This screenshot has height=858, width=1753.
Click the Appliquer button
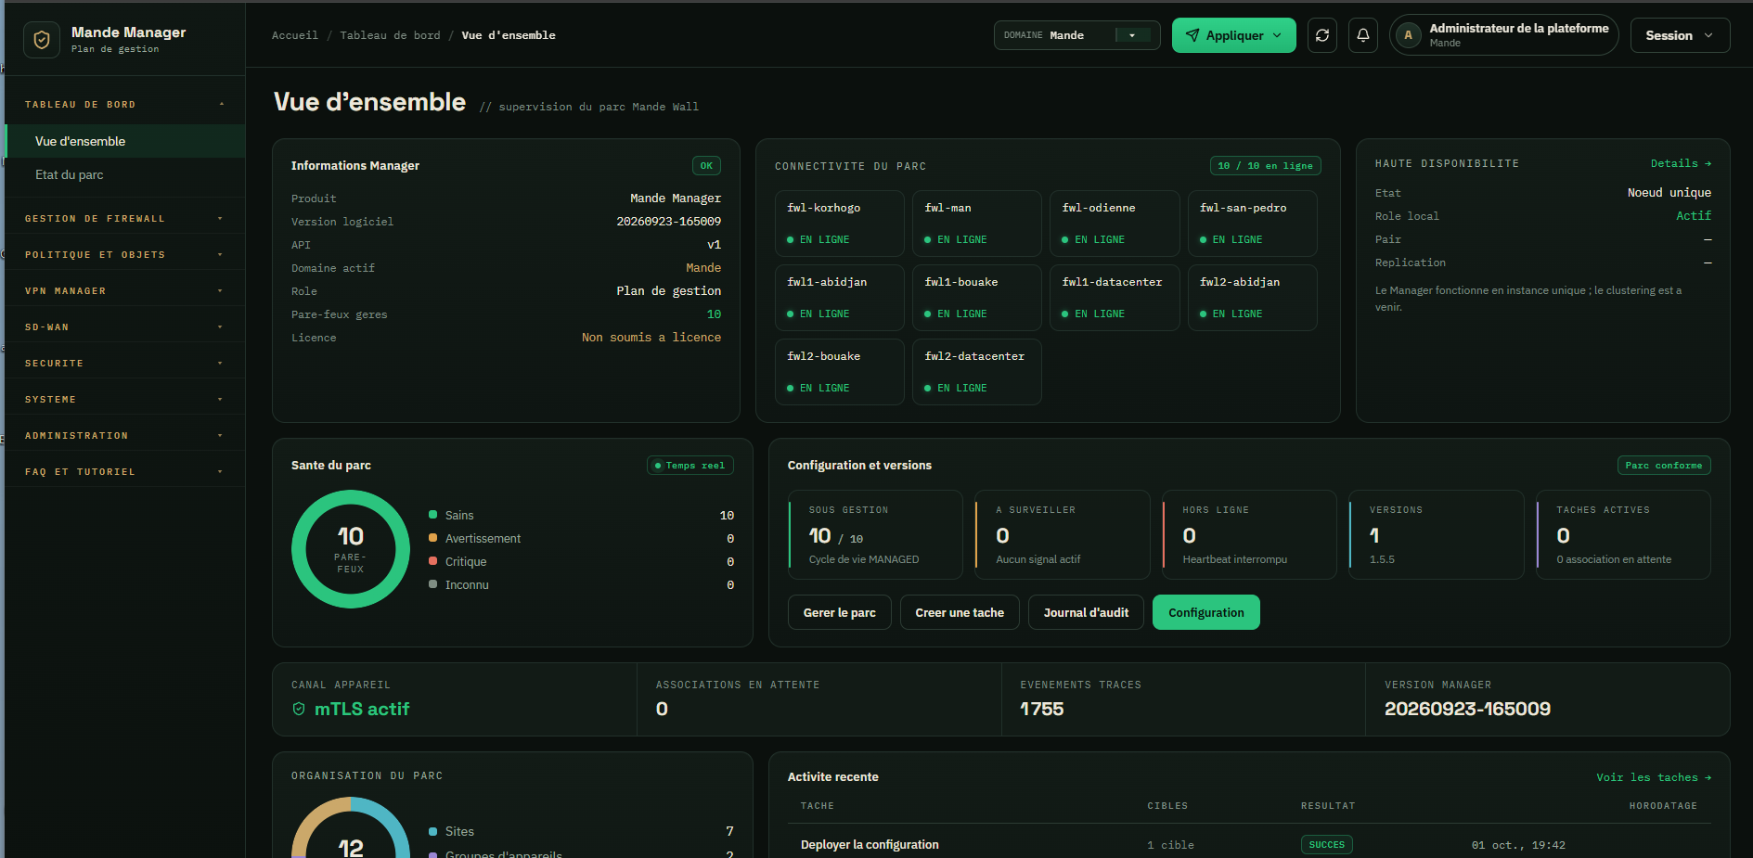coord(1233,35)
